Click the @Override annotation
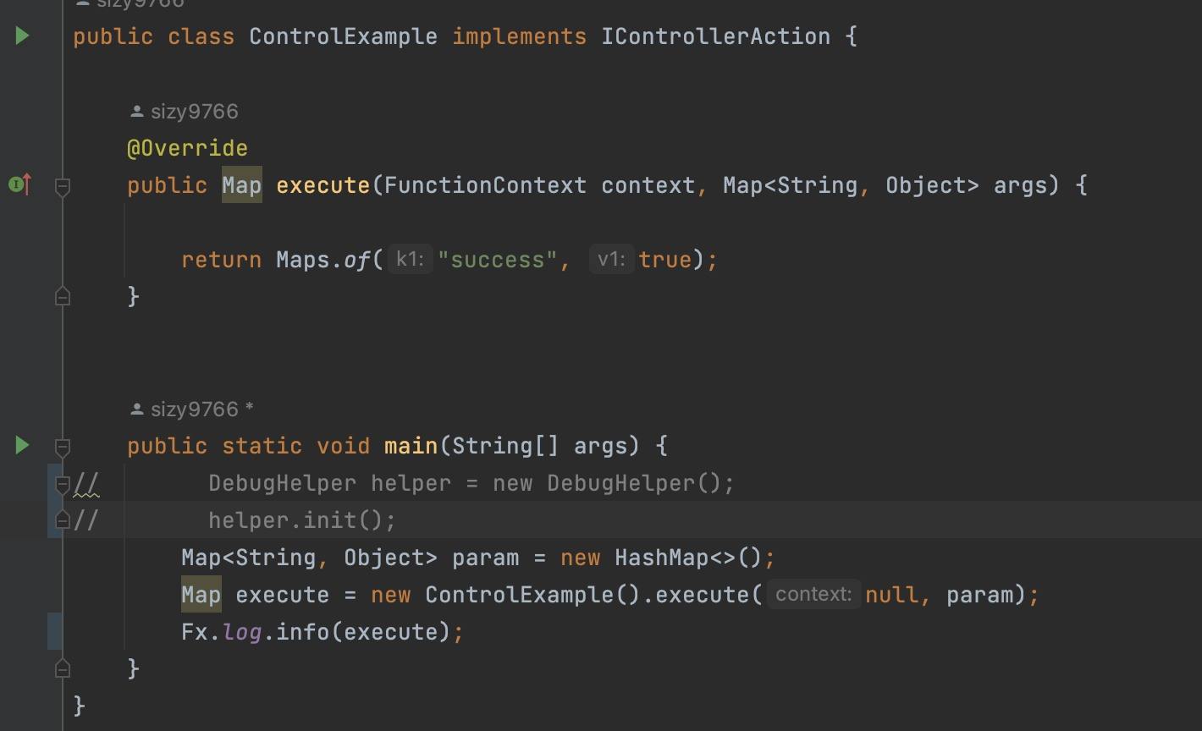Screen dimensions: 1202x731 [187, 148]
